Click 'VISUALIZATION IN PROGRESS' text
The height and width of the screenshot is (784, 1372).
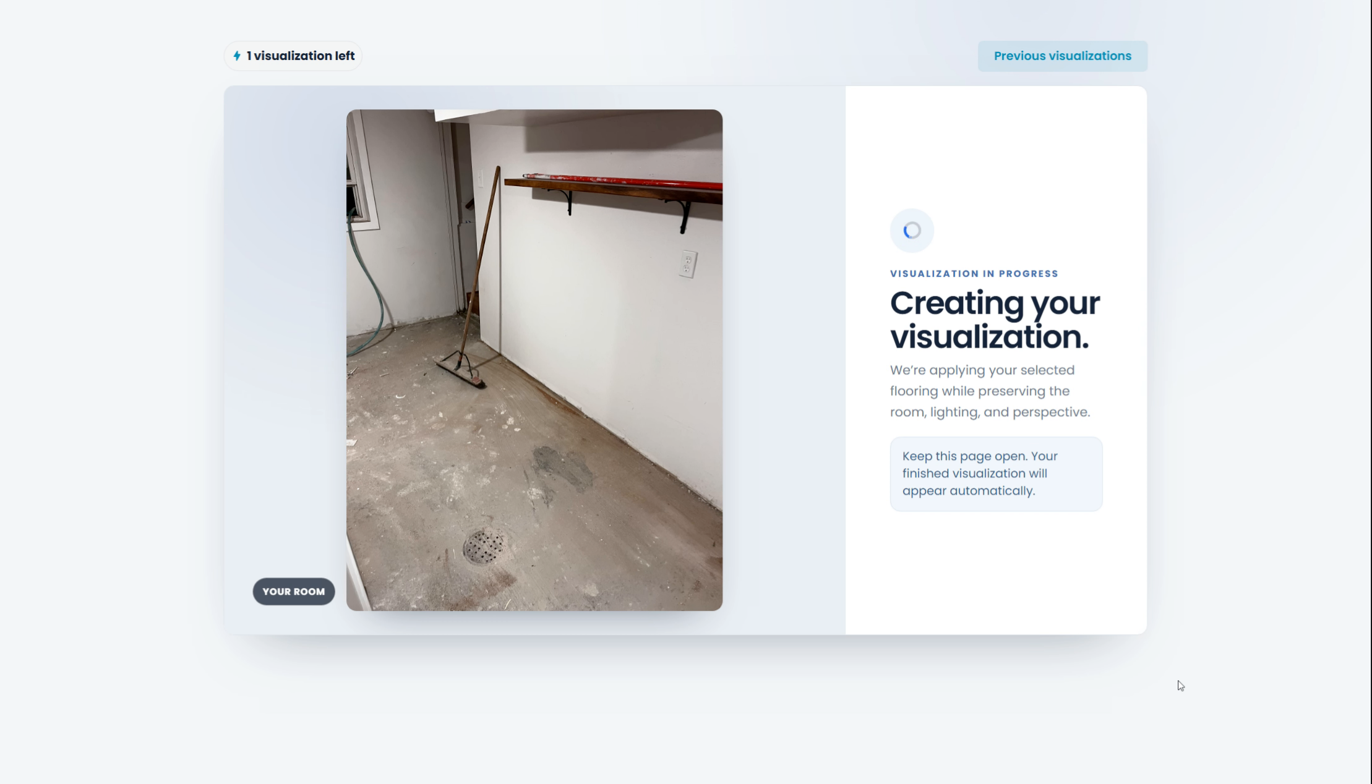pyautogui.click(x=974, y=274)
